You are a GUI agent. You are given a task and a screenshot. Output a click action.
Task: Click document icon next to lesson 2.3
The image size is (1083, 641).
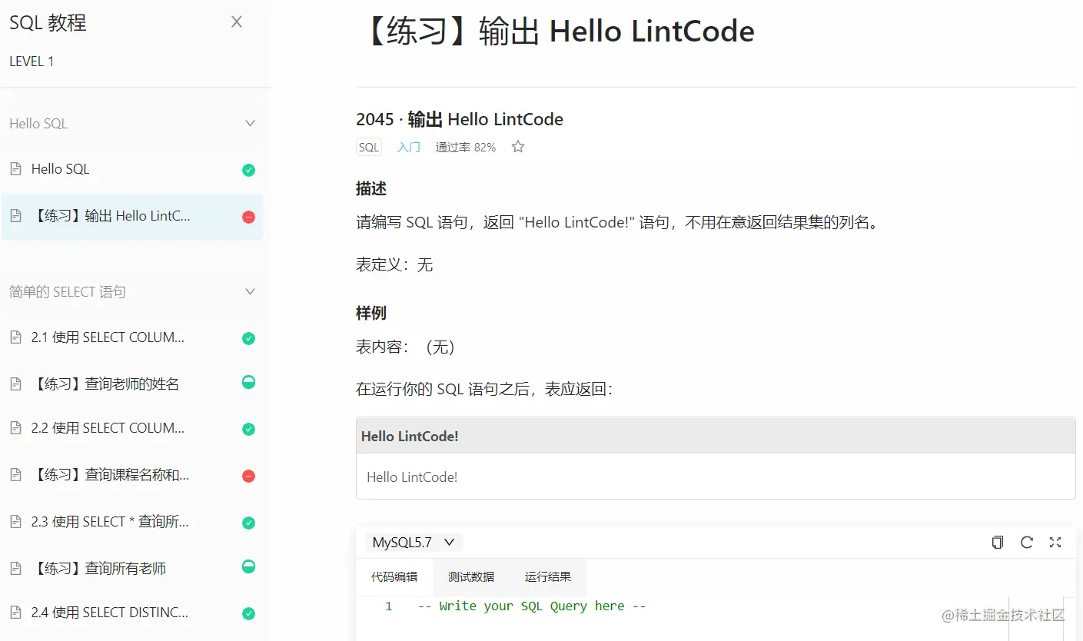[x=15, y=522]
